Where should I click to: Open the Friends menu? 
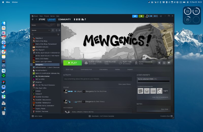click(x=46, y=16)
